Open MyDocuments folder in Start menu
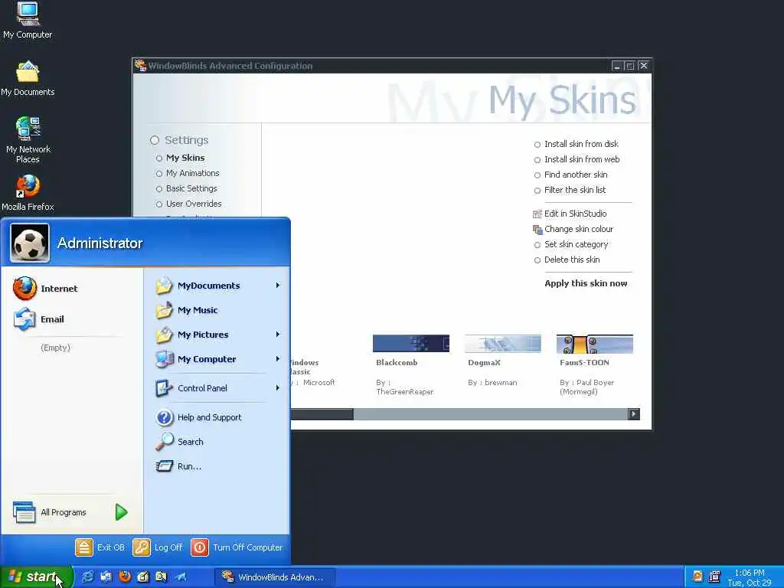The height and width of the screenshot is (588, 784). point(198,286)
